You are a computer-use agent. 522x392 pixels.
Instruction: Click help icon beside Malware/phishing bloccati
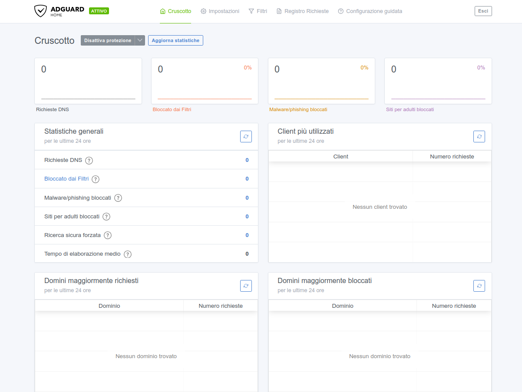(118, 198)
